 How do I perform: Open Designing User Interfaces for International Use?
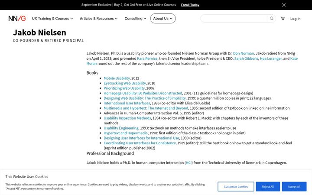point(141,138)
